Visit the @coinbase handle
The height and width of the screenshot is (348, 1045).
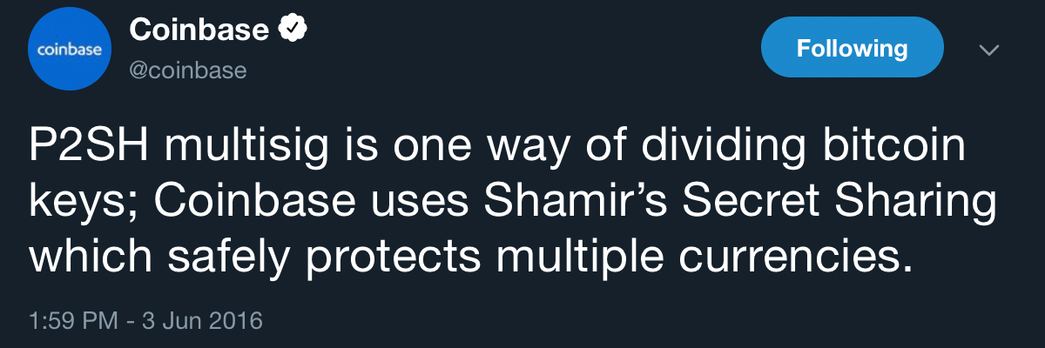[188, 70]
